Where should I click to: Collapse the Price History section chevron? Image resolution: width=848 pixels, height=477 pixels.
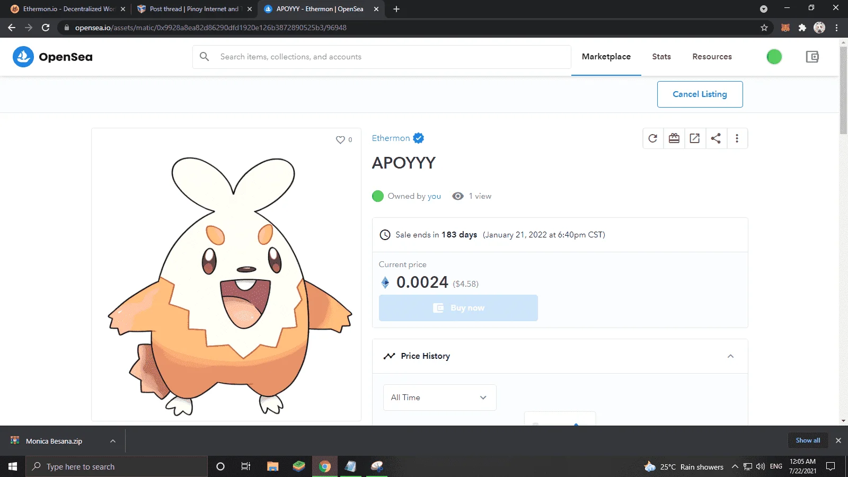point(730,356)
